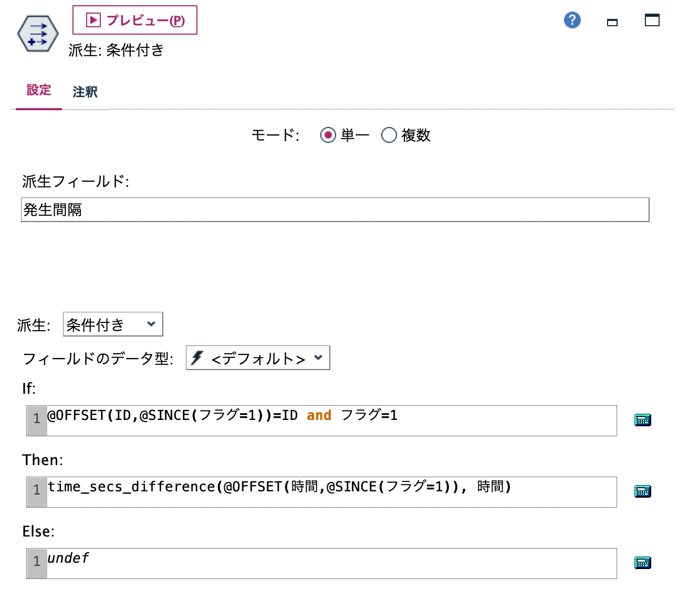Viewport: 689px width, 589px height.
Task: Open the フィールドのデータ型 dropdown
Action: click(257, 358)
